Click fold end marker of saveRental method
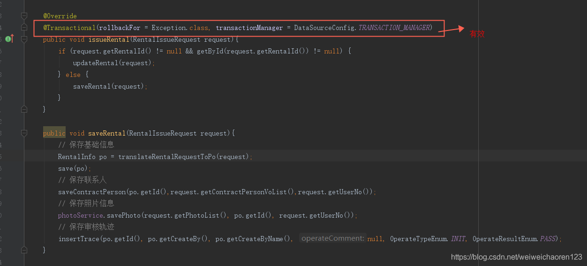Screen dimensions: 587x266 coord(24,250)
